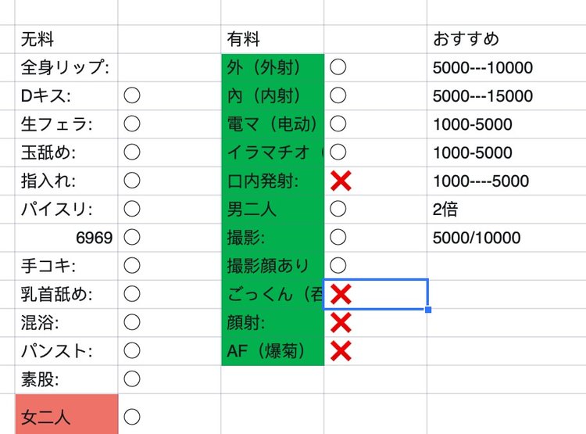
Task: Select the circle mark beside 混浴
Action: (132, 322)
